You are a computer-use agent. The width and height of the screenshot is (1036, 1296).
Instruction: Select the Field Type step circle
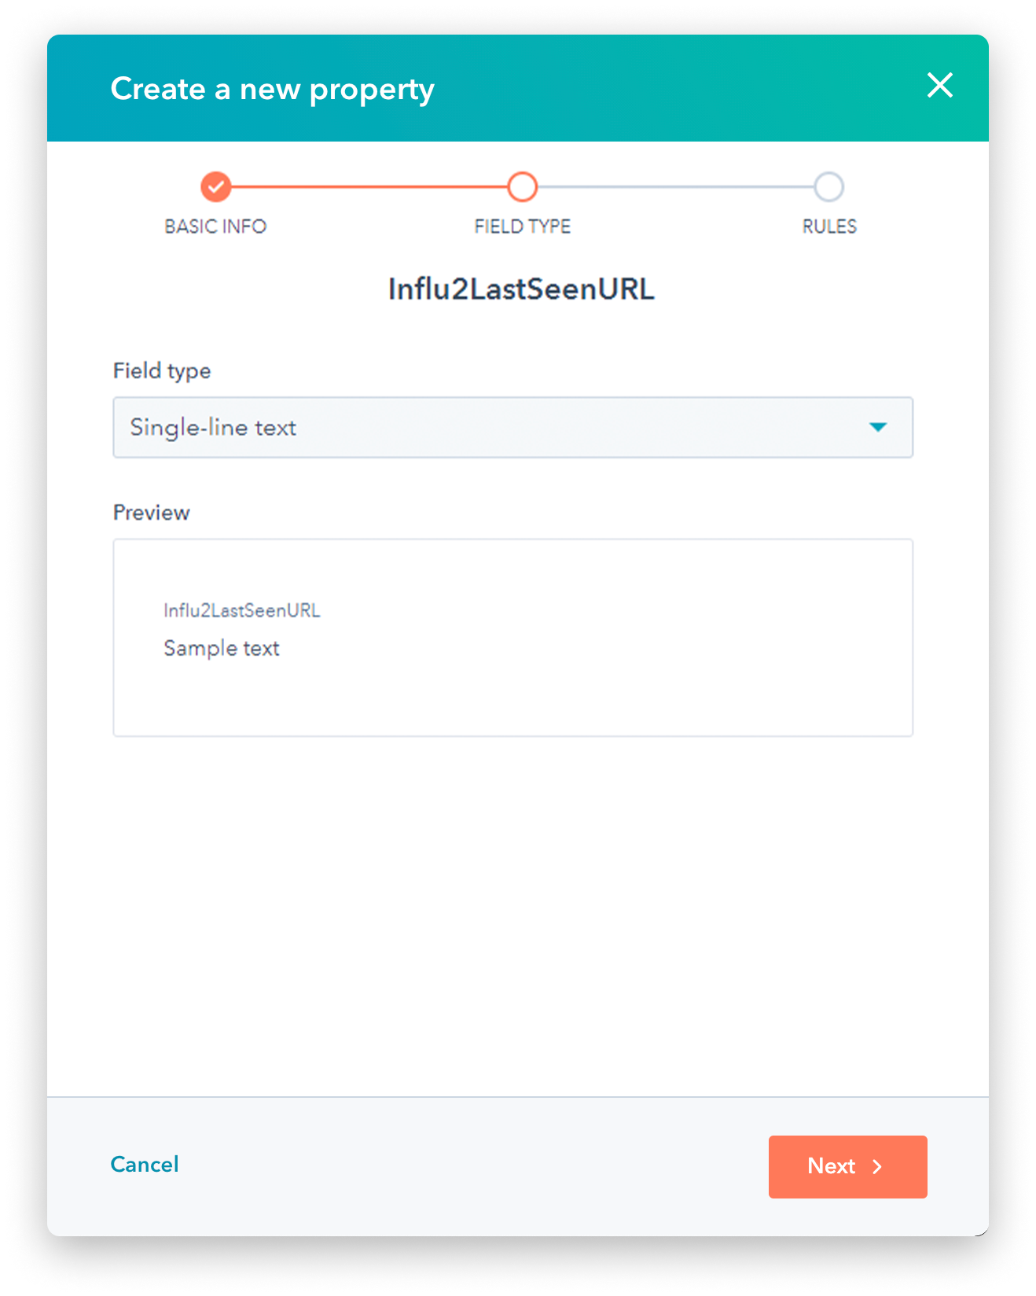[522, 187]
